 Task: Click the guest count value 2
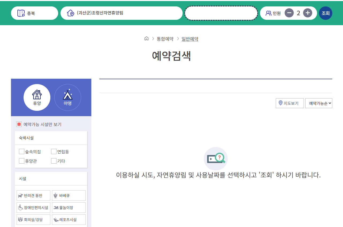pyautogui.click(x=298, y=13)
